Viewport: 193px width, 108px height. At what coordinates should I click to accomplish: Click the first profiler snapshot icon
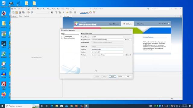point(90,12)
